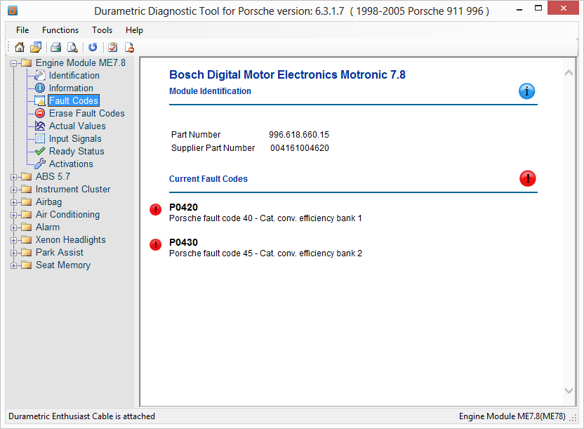Expand the Xenon Headlights node

(14, 241)
